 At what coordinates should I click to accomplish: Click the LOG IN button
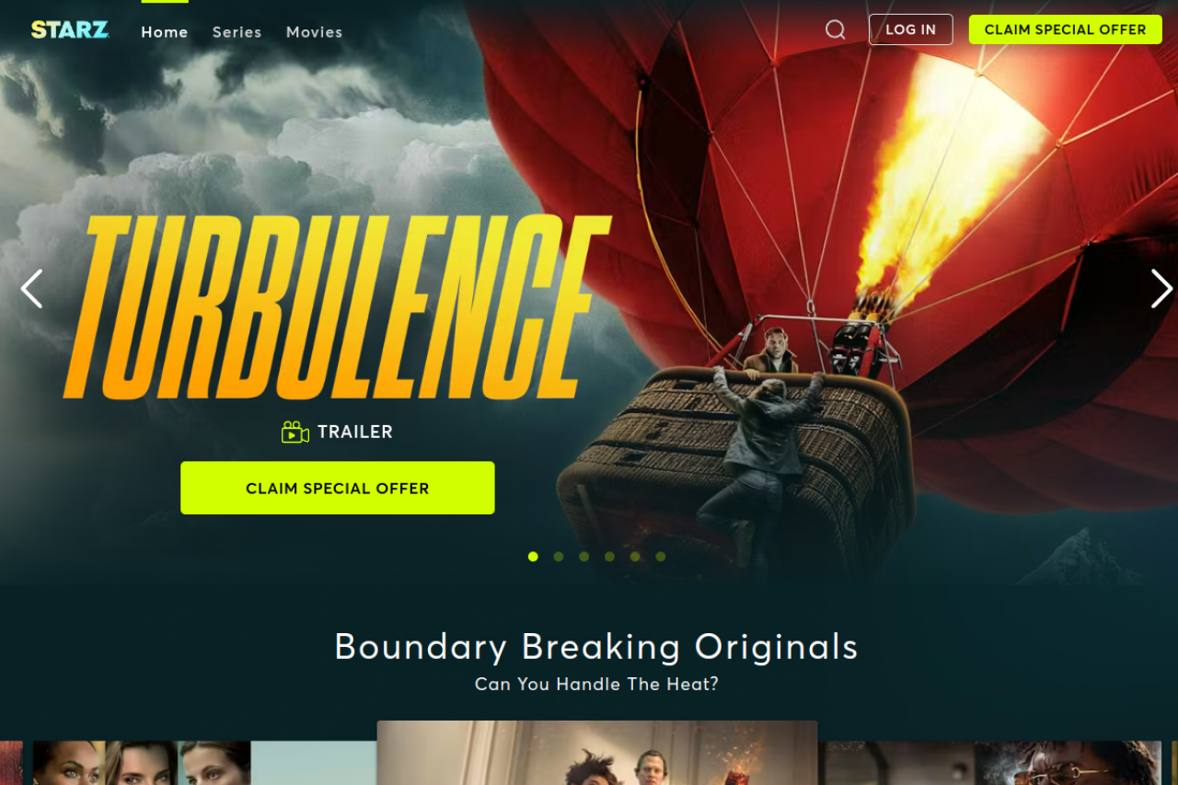pos(910,29)
